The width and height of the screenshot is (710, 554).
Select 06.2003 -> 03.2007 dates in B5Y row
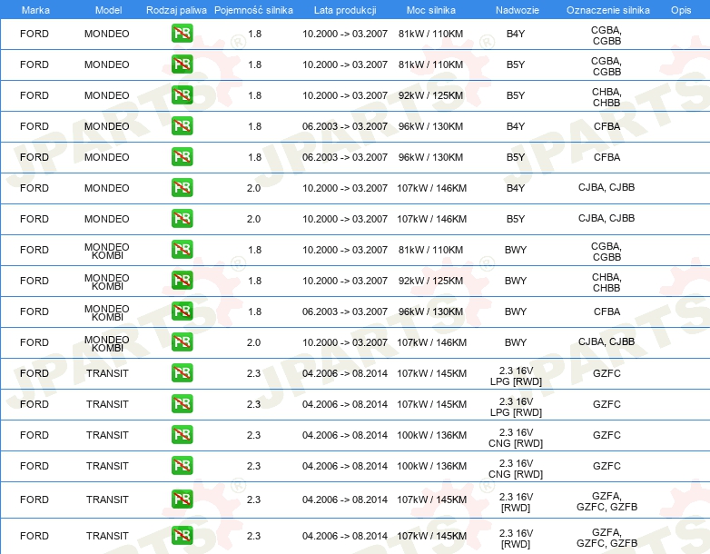[x=345, y=157]
